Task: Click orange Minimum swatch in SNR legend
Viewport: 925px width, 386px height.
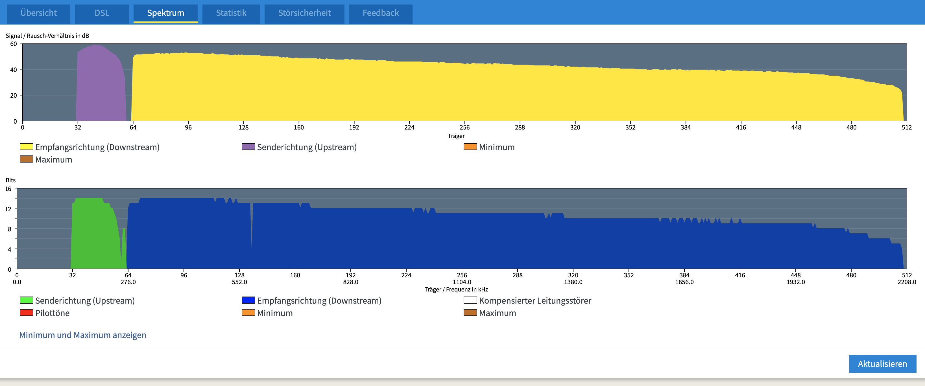Action: (470, 147)
